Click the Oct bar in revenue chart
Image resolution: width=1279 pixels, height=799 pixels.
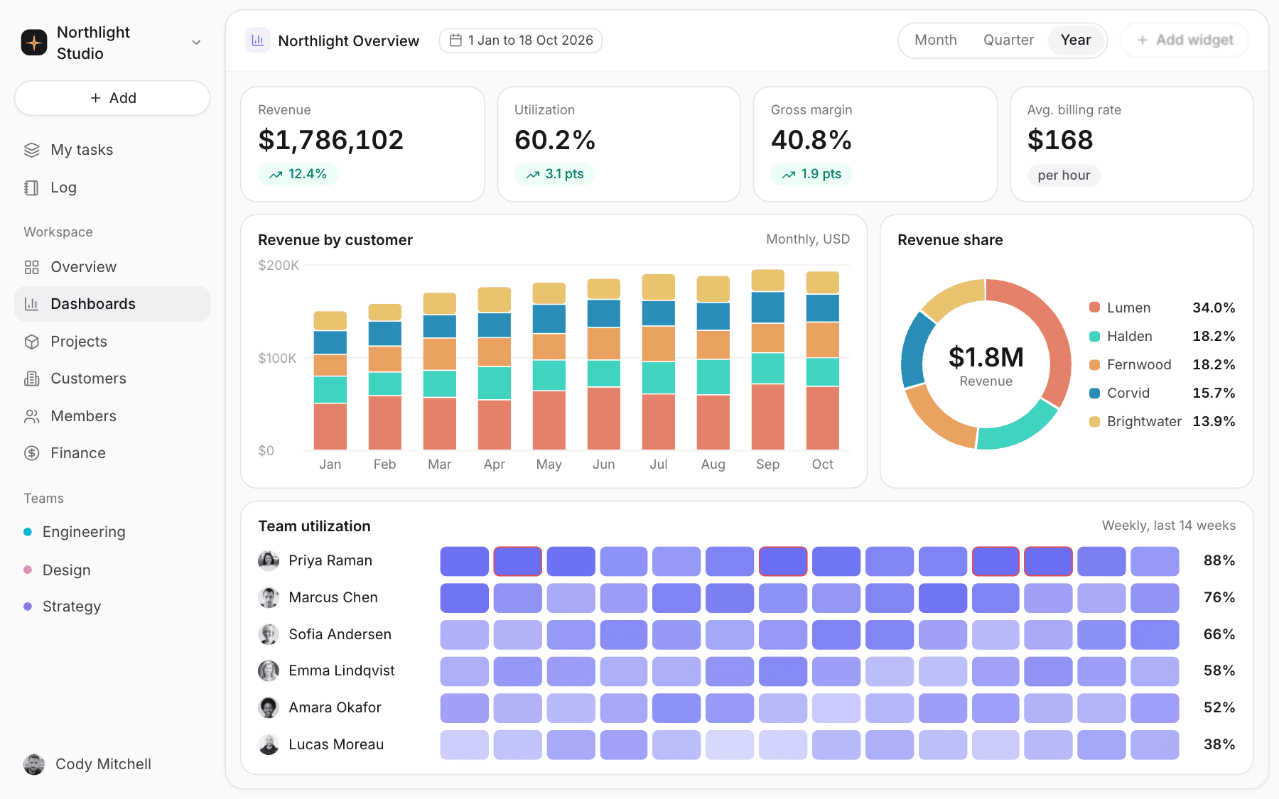click(x=823, y=361)
